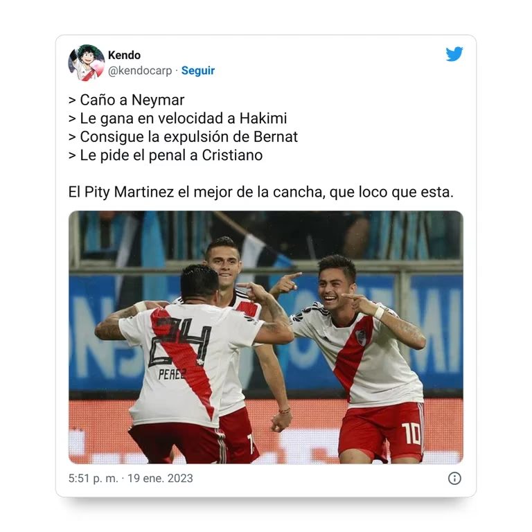The image size is (532, 532).
Task: Click the date 19 ene. 2023
Action: click(160, 479)
